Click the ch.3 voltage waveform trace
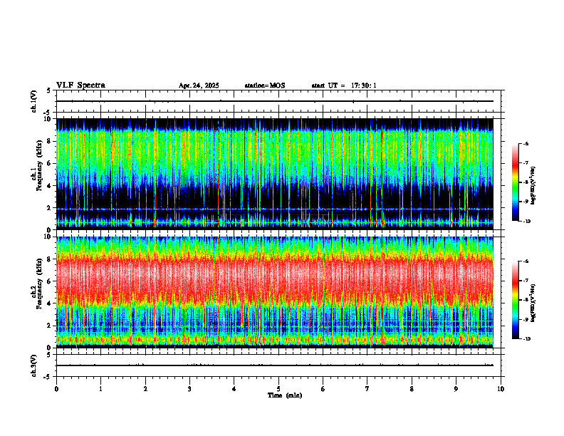 pyautogui.click(x=275, y=365)
